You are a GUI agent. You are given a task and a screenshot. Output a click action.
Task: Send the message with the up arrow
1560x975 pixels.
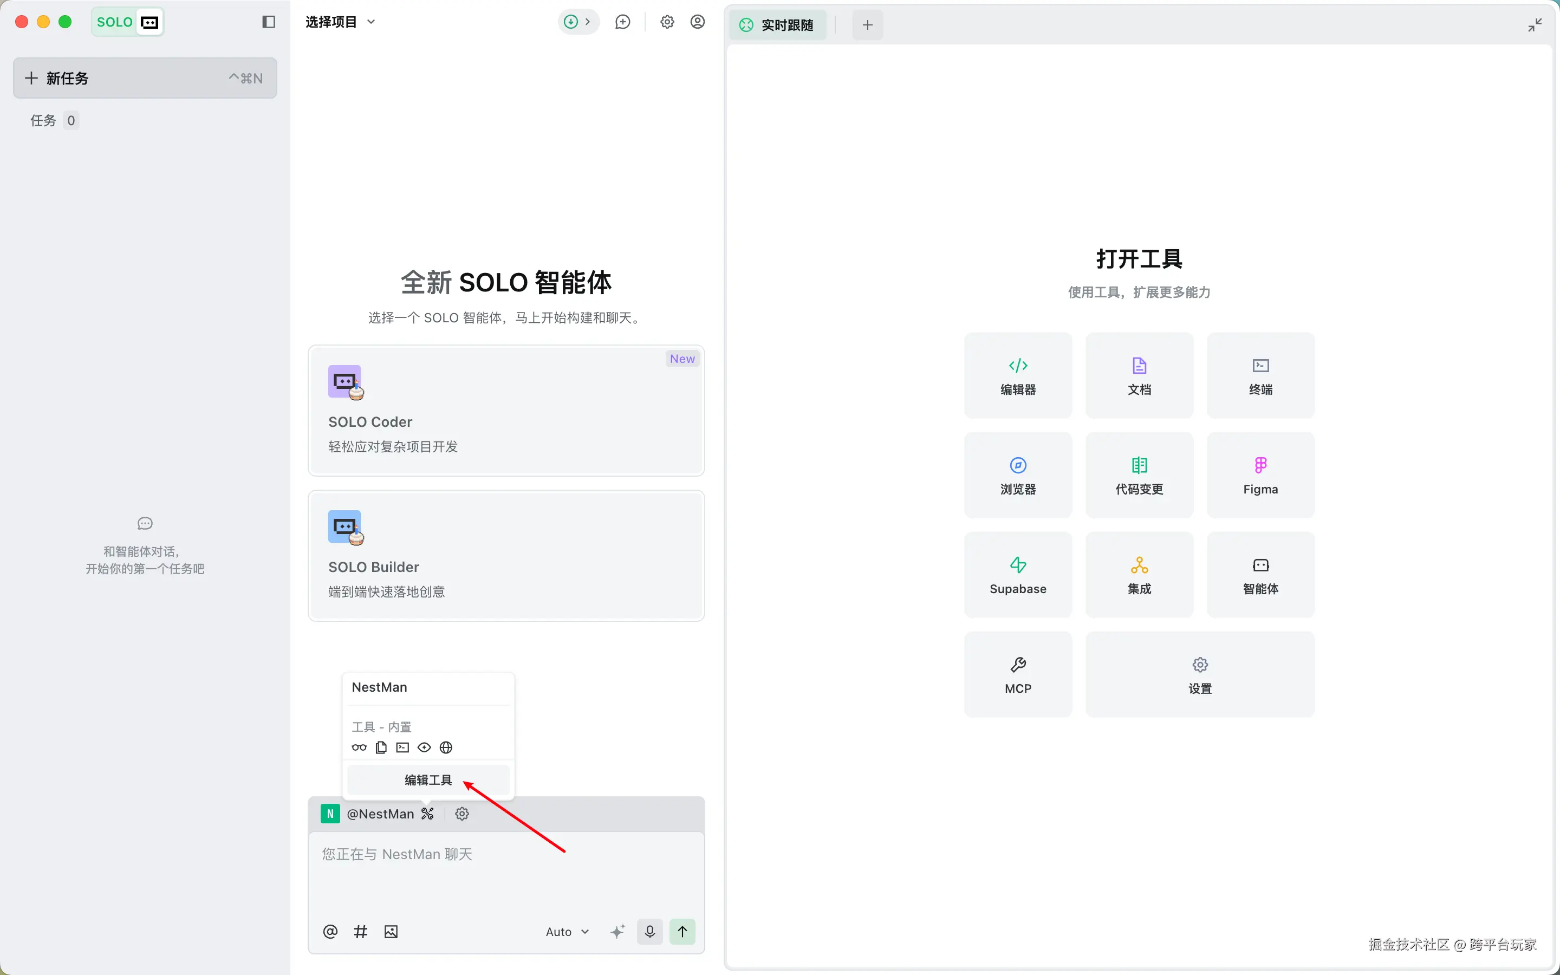(x=682, y=932)
